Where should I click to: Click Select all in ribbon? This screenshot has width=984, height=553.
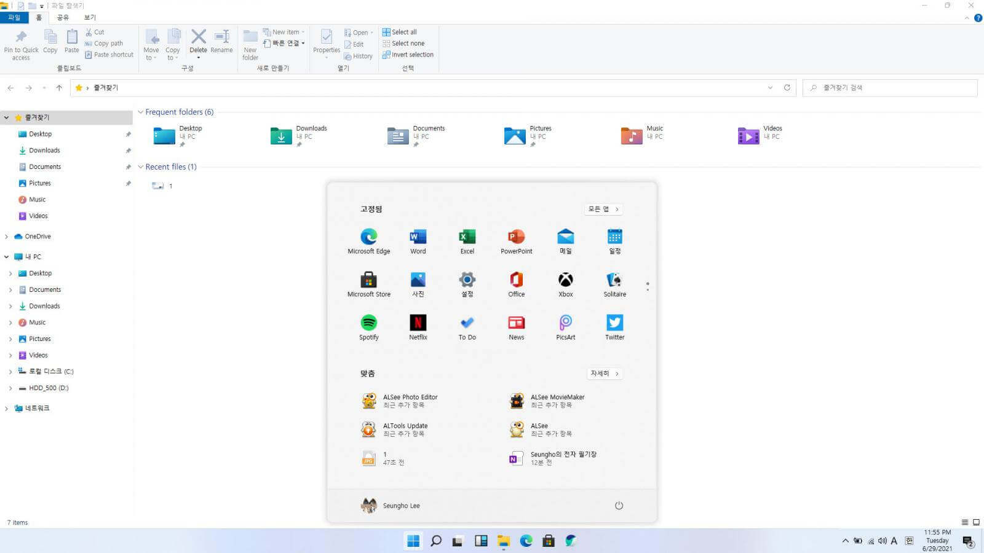[x=399, y=32]
